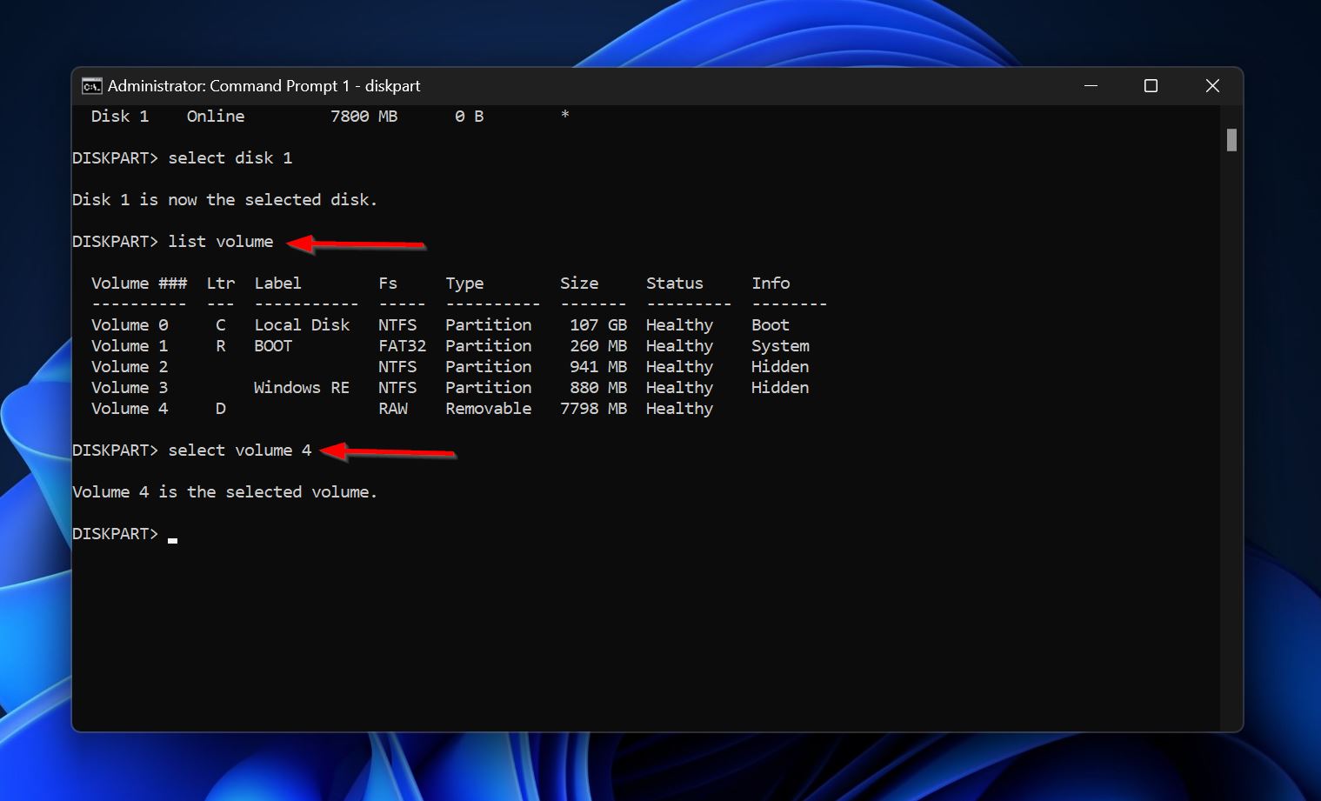
Task: Click the 'FAT32' file system value
Action: pyautogui.click(x=402, y=346)
